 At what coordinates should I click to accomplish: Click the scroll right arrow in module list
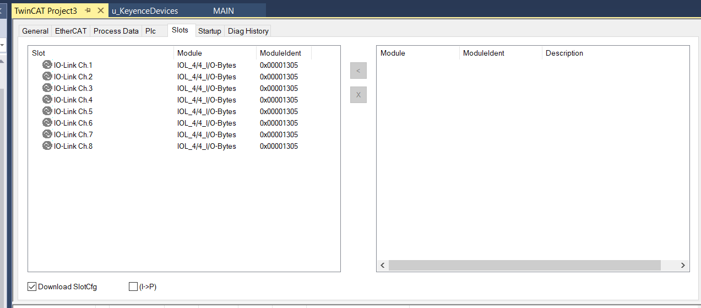click(683, 265)
